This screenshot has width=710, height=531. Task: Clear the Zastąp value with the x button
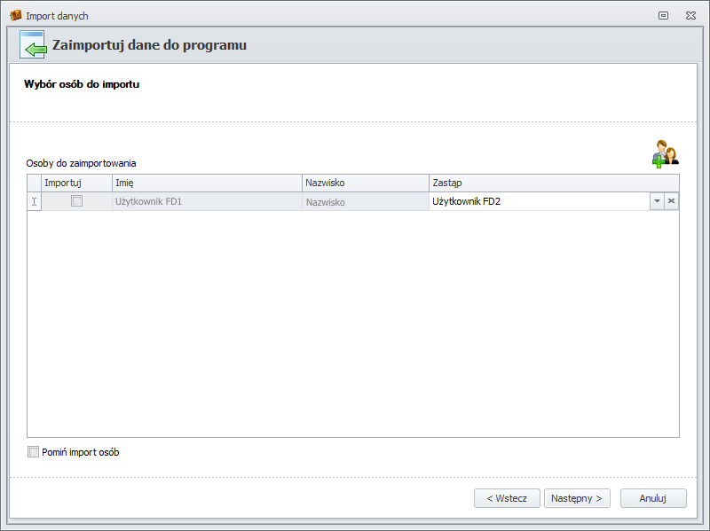672,201
